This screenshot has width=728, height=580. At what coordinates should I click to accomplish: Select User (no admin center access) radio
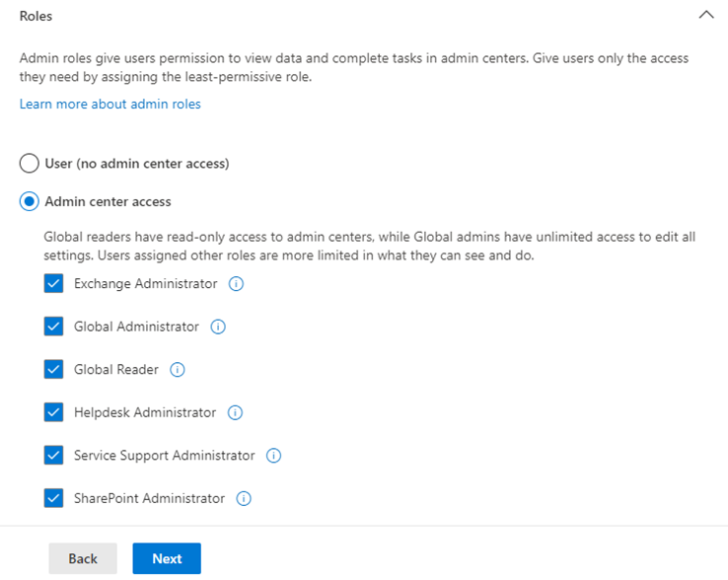click(30, 164)
